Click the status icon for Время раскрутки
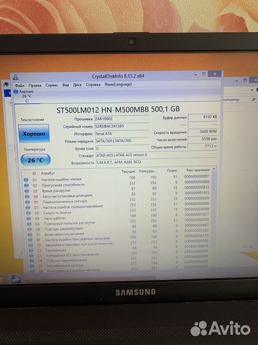Image resolution: width=258 pixels, height=345 pixels. click(27, 191)
